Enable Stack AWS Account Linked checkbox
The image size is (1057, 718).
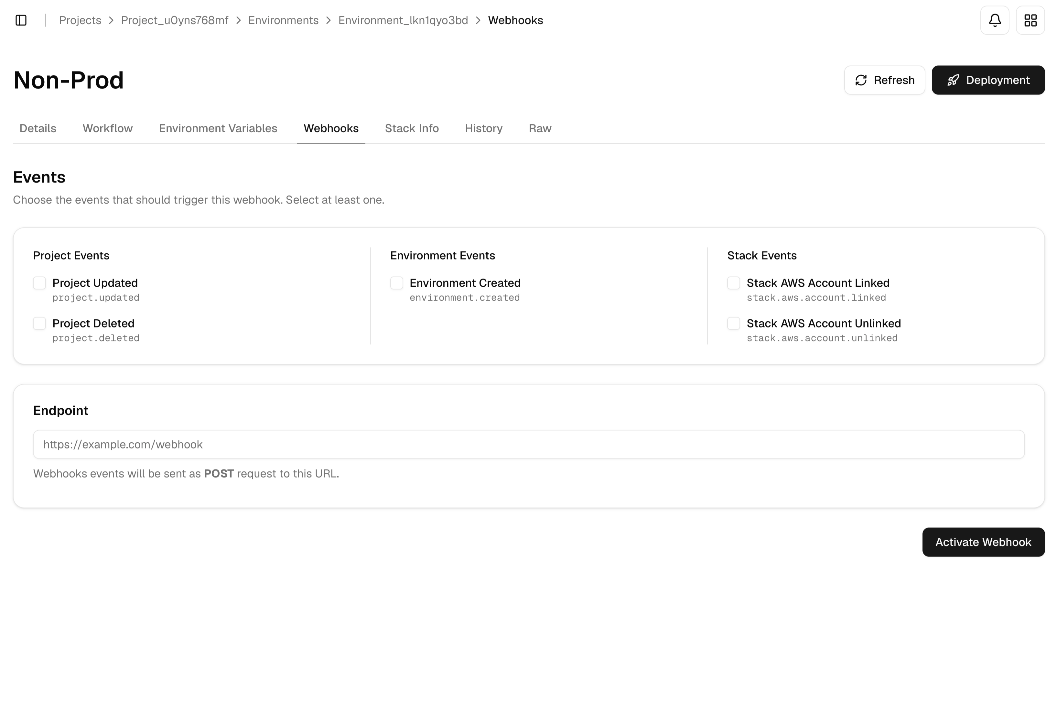coord(734,283)
